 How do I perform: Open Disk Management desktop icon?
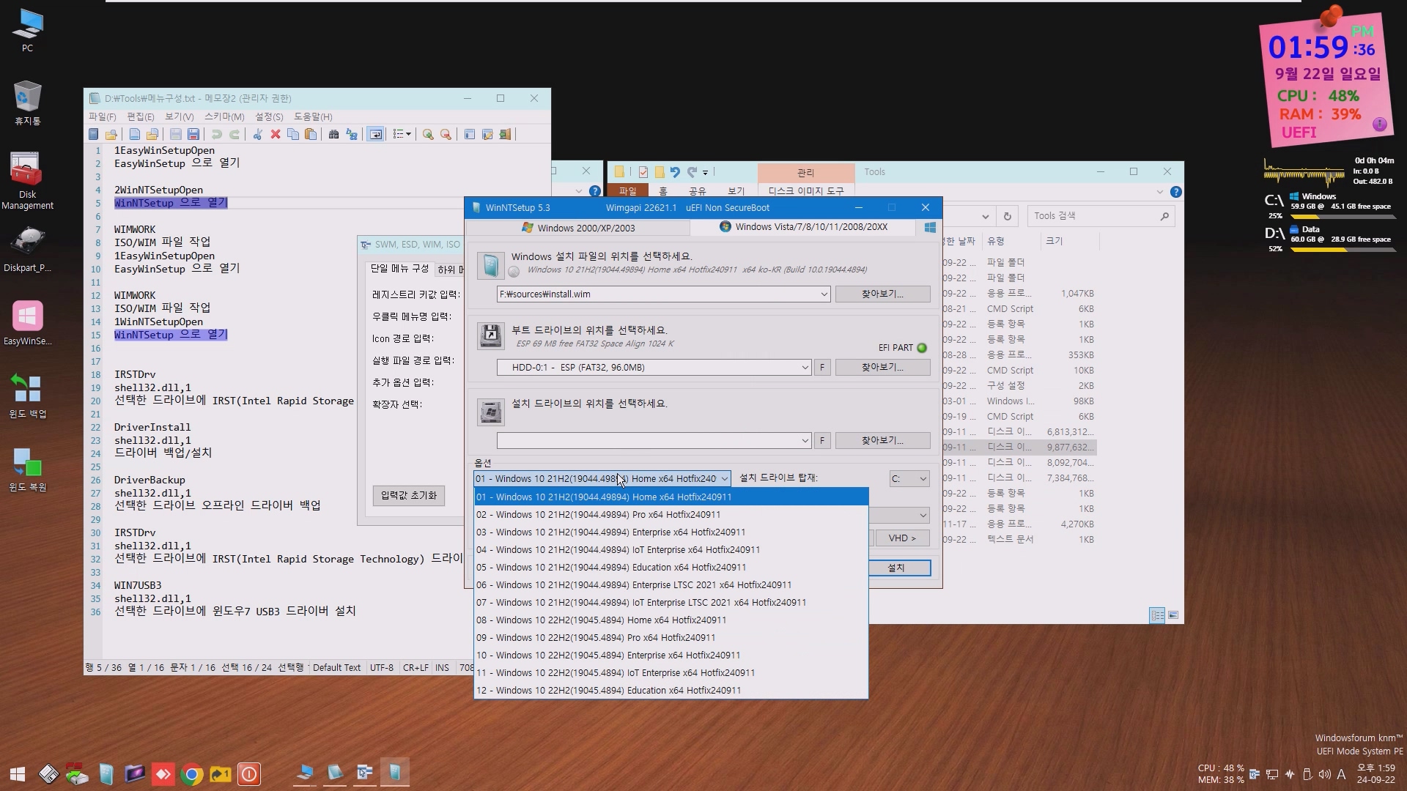pos(27,181)
